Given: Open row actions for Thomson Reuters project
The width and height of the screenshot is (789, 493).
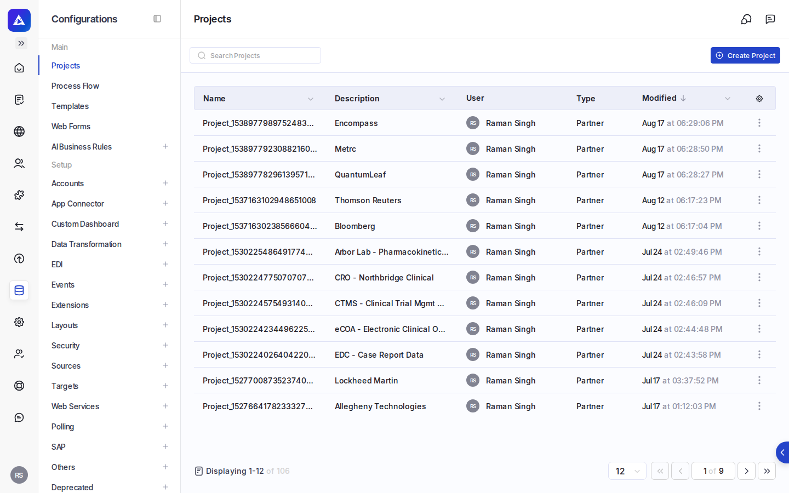Looking at the screenshot, I should [759, 200].
